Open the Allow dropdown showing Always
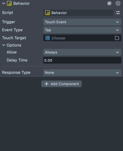The height and width of the screenshot is (151, 123). click(x=82, y=52)
